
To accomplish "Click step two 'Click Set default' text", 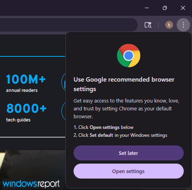I will (120, 135).
